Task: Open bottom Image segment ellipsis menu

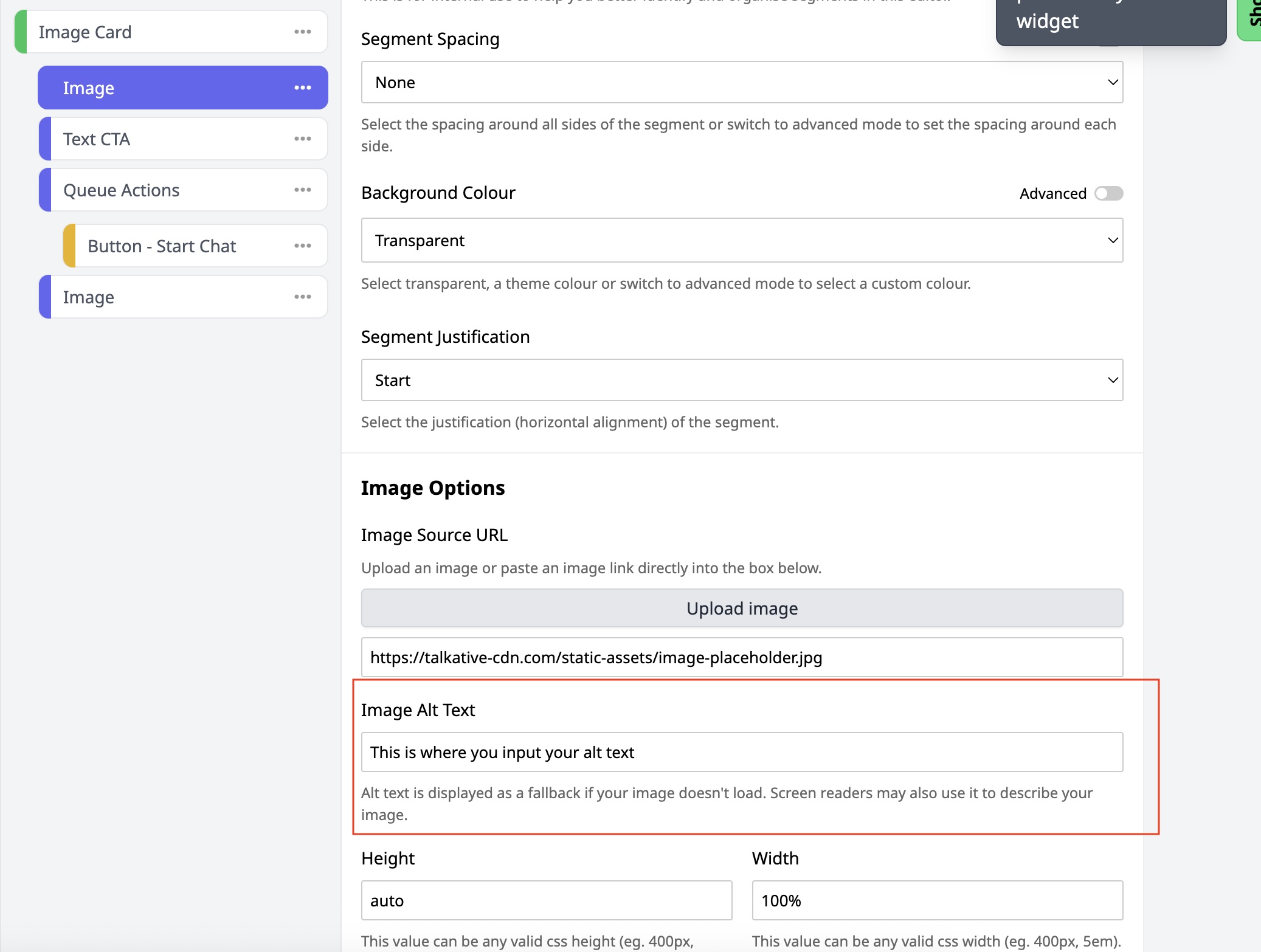Action: (x=302, y=297)
